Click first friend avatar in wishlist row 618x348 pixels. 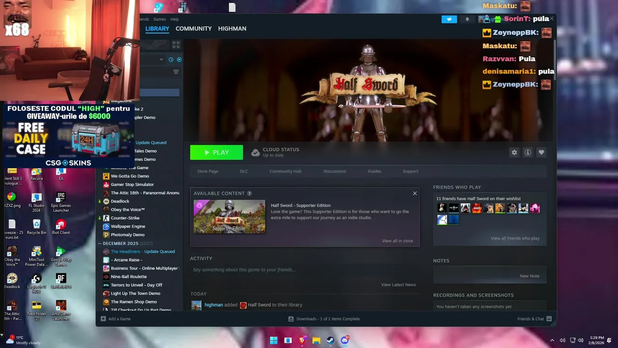point(442,208)
